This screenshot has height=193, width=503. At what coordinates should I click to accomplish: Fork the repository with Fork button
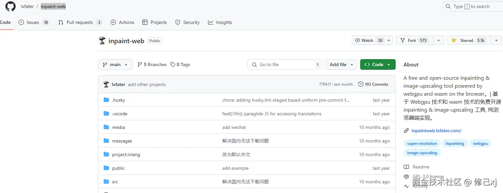[415, 40]
